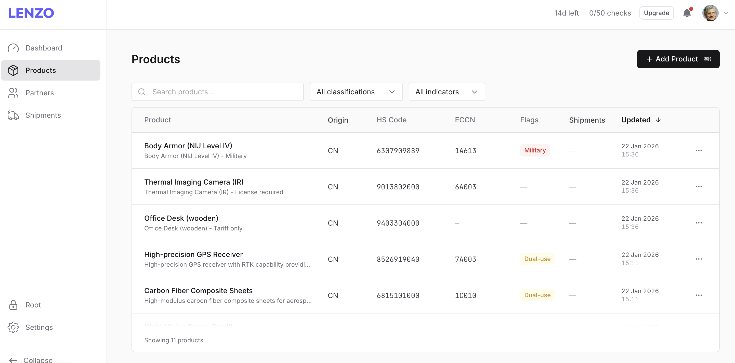This screenshot has width=735, height=363.
Task: Open the All indicators dropdown
Action: (447, 92)
